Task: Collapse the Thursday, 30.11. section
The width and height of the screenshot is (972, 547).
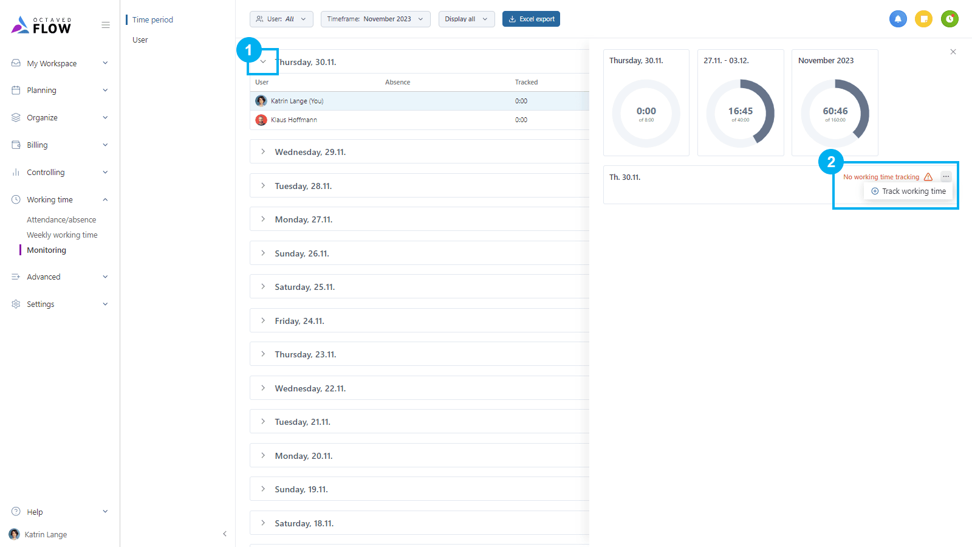Action: 263,62
